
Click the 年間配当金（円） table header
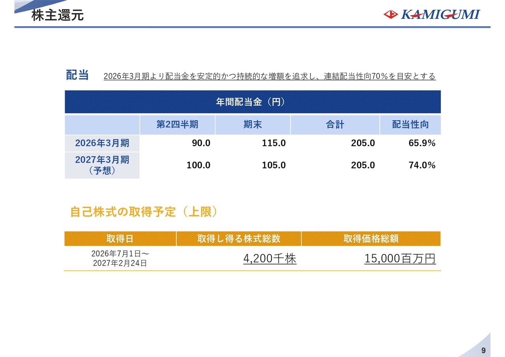click(x=253, y=102)
